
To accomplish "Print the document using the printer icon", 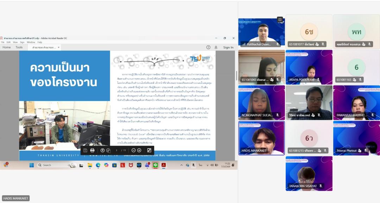I will point(92,150).
